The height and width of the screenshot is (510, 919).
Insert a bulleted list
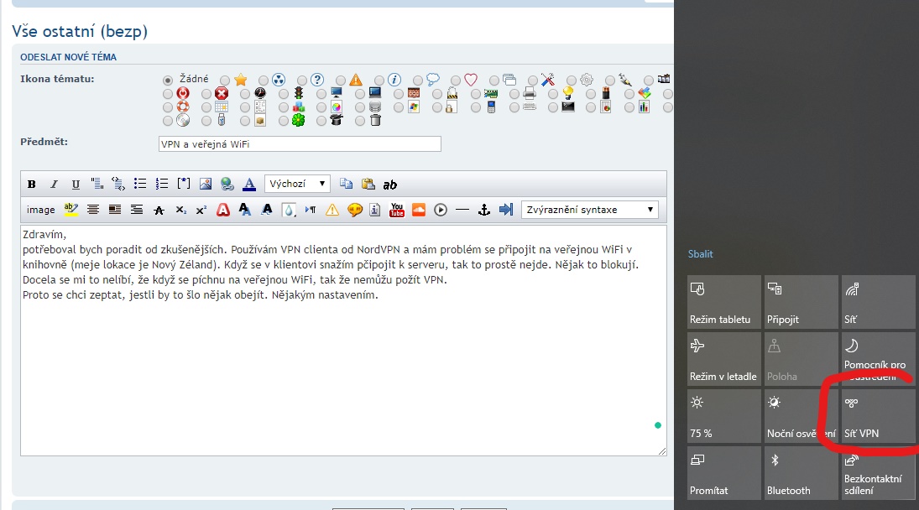[140, 184]
